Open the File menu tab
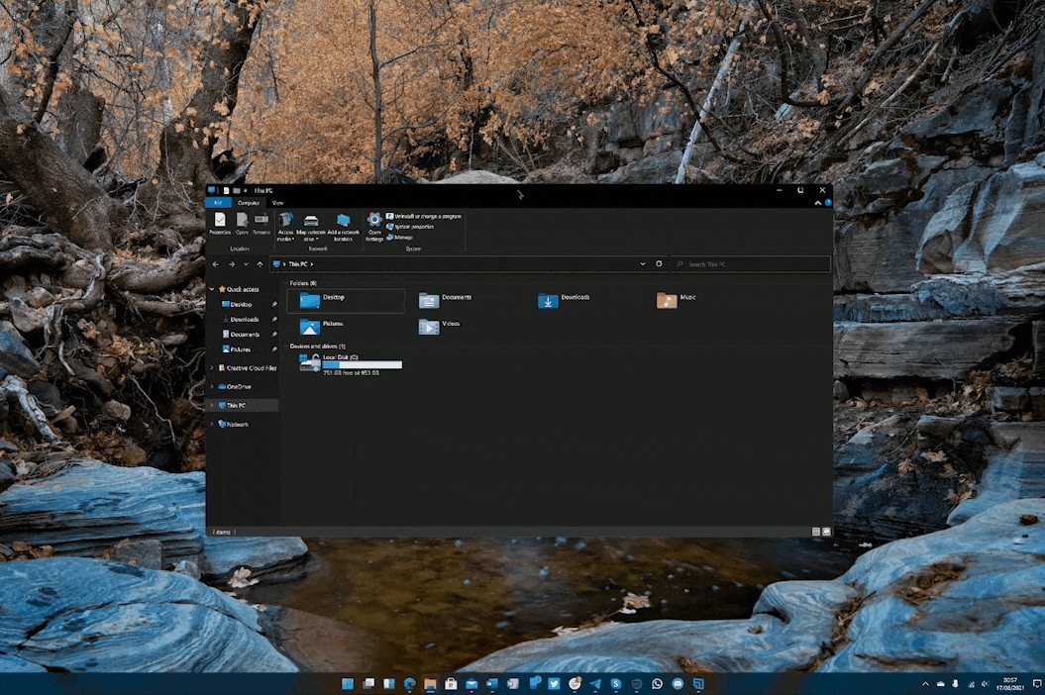The image size is (1045, 695). [218, 202]
